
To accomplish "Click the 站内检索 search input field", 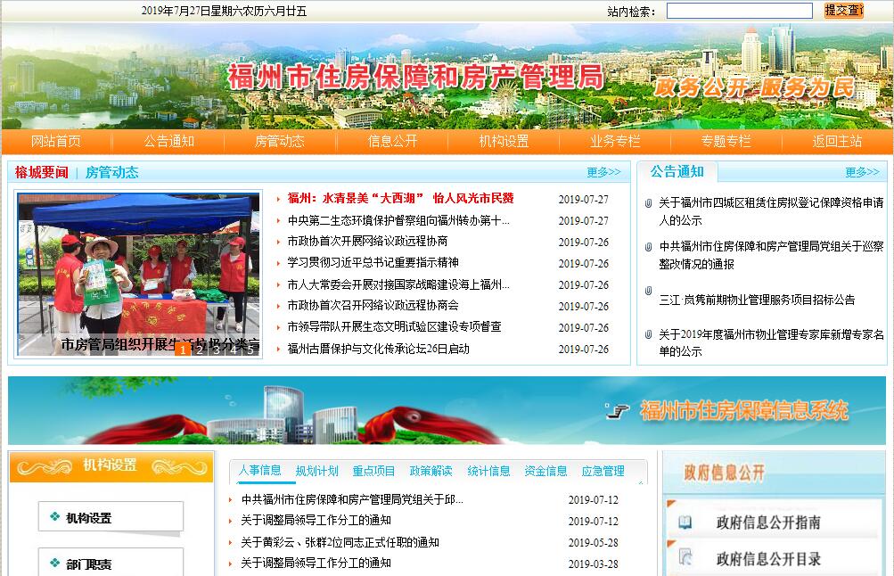I will (739, 11).
